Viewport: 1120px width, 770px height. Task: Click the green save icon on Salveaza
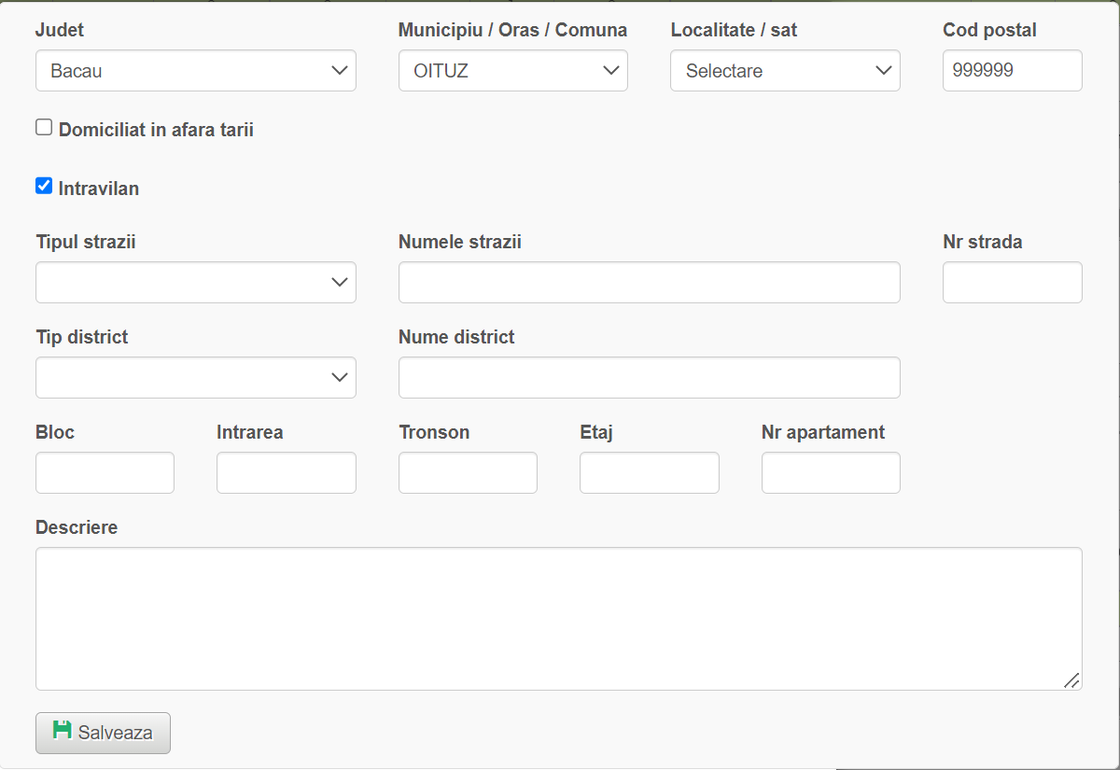point(63,730)
